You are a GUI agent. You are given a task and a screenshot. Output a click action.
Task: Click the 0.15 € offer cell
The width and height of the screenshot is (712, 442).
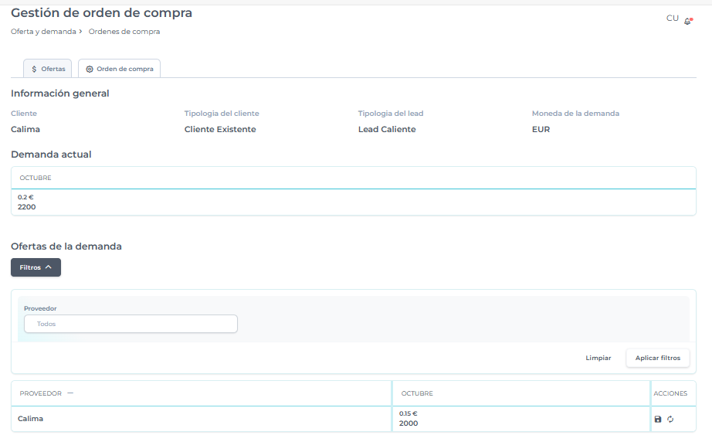[408, 413]
